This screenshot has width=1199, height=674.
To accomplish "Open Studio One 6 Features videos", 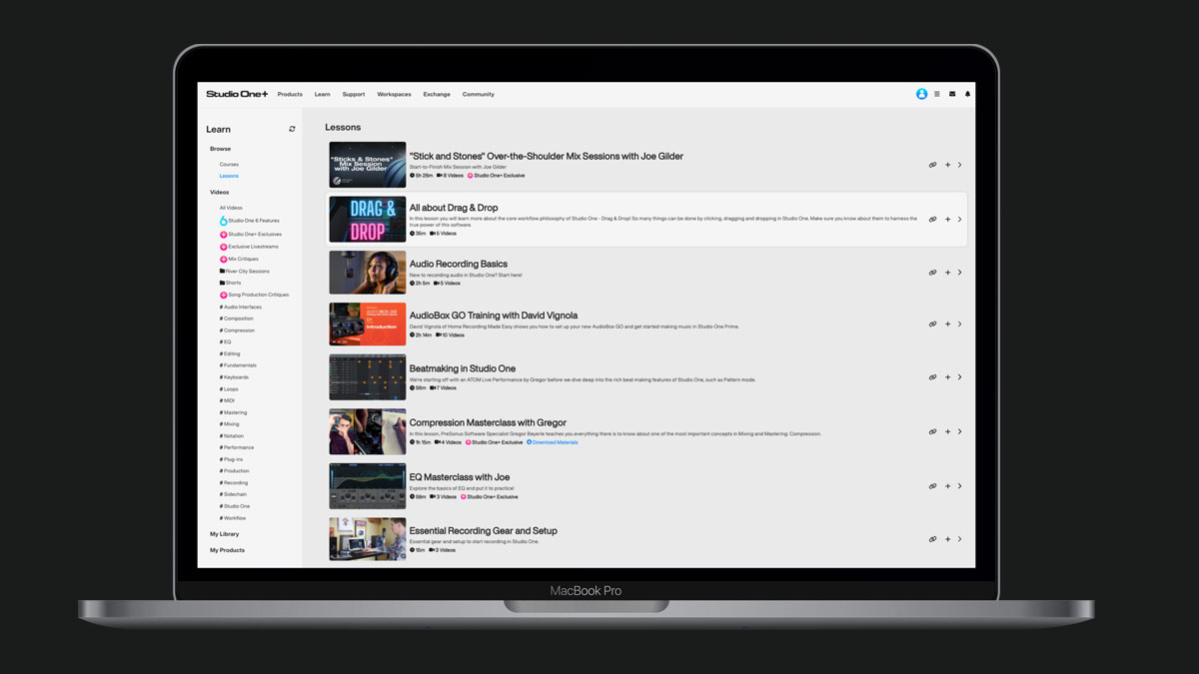I will 250,221.
